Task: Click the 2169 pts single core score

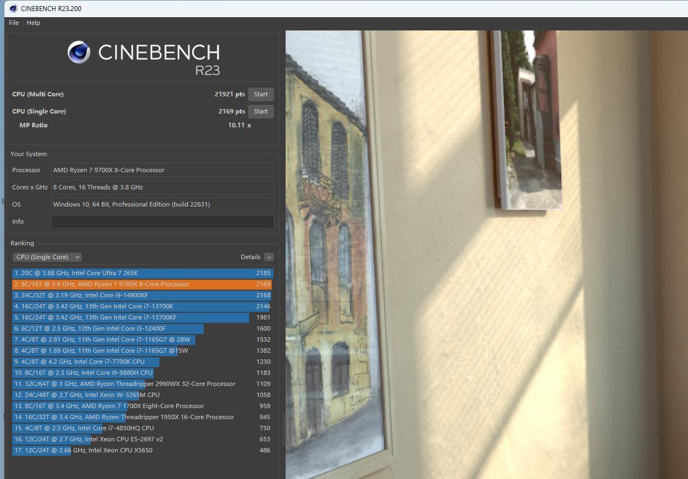Action: coord(231,111)
